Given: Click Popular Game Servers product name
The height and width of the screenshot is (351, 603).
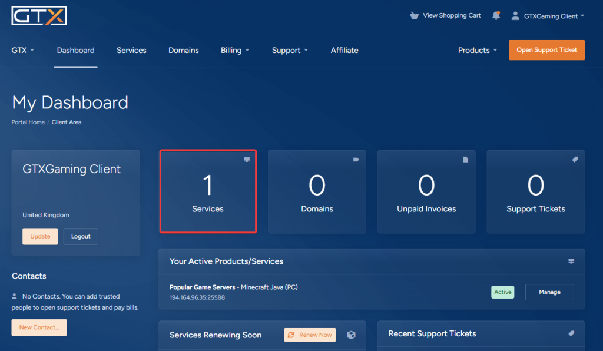Looking at the screenshot, I should click(203, 287).
